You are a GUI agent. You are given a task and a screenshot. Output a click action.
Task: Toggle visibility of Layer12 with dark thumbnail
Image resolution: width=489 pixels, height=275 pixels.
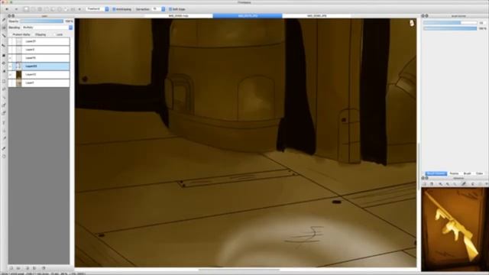tap(10, 75)
